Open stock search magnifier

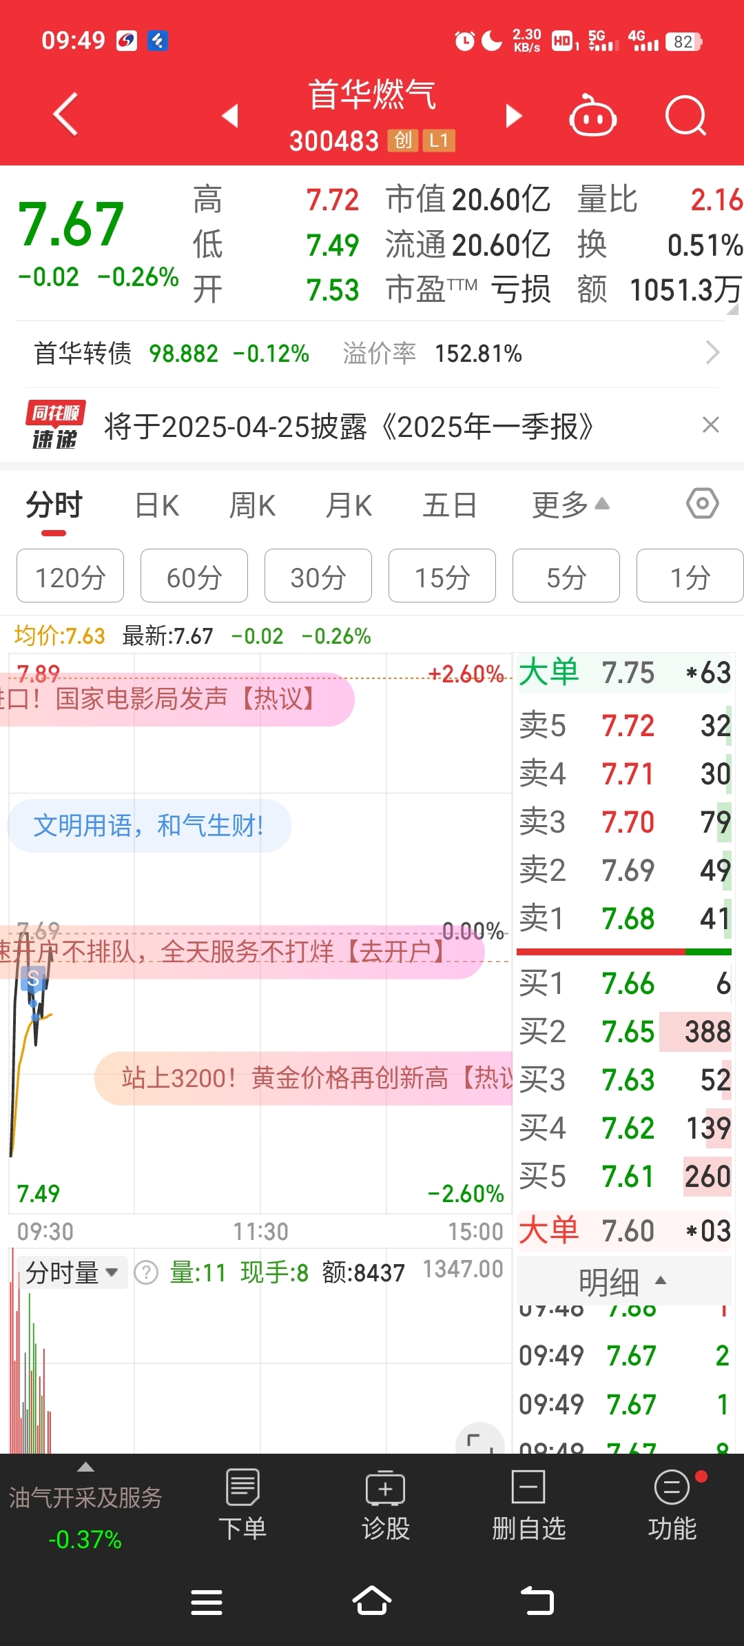click(x=686, y=115)
